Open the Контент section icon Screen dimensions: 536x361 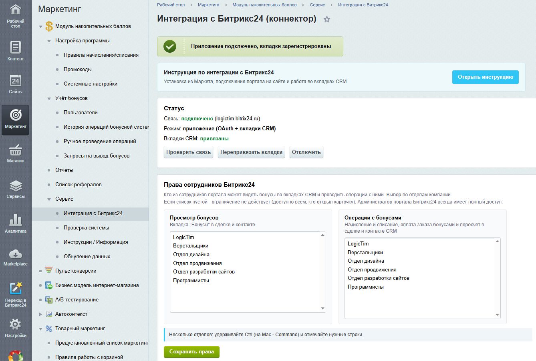[16, 47]
